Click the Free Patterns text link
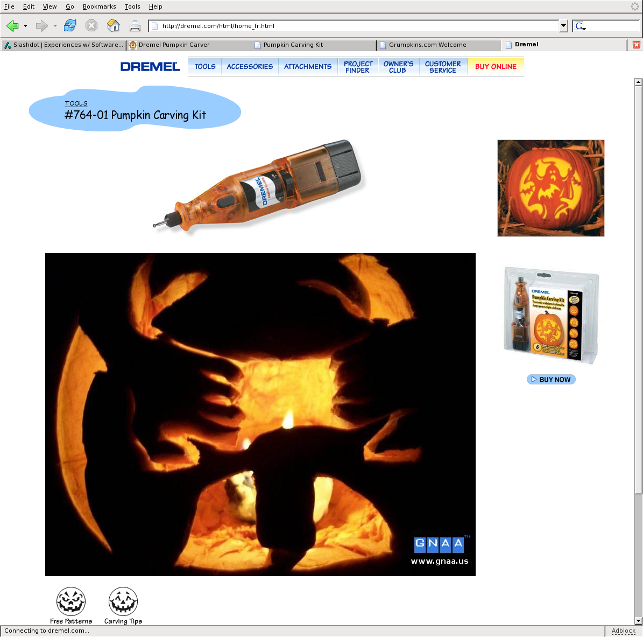 (x=71, y=621)
